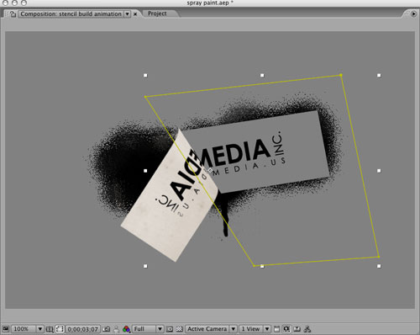
Task: Click the top-center white layer handle
Action: point(262,76)
